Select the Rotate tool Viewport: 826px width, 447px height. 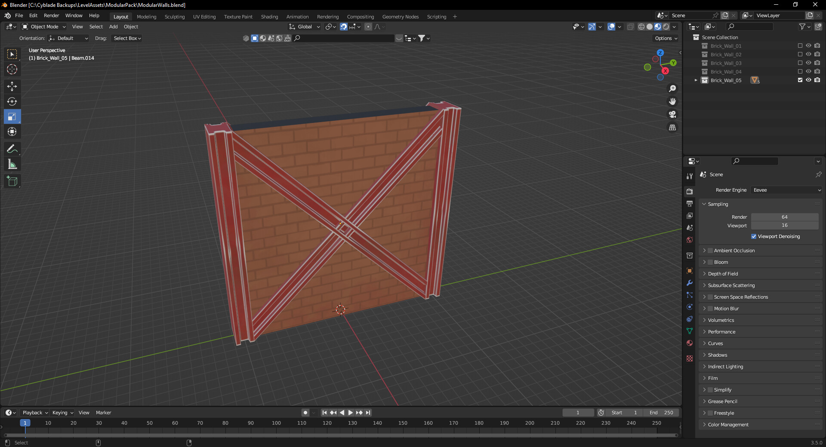click(12, 101)
